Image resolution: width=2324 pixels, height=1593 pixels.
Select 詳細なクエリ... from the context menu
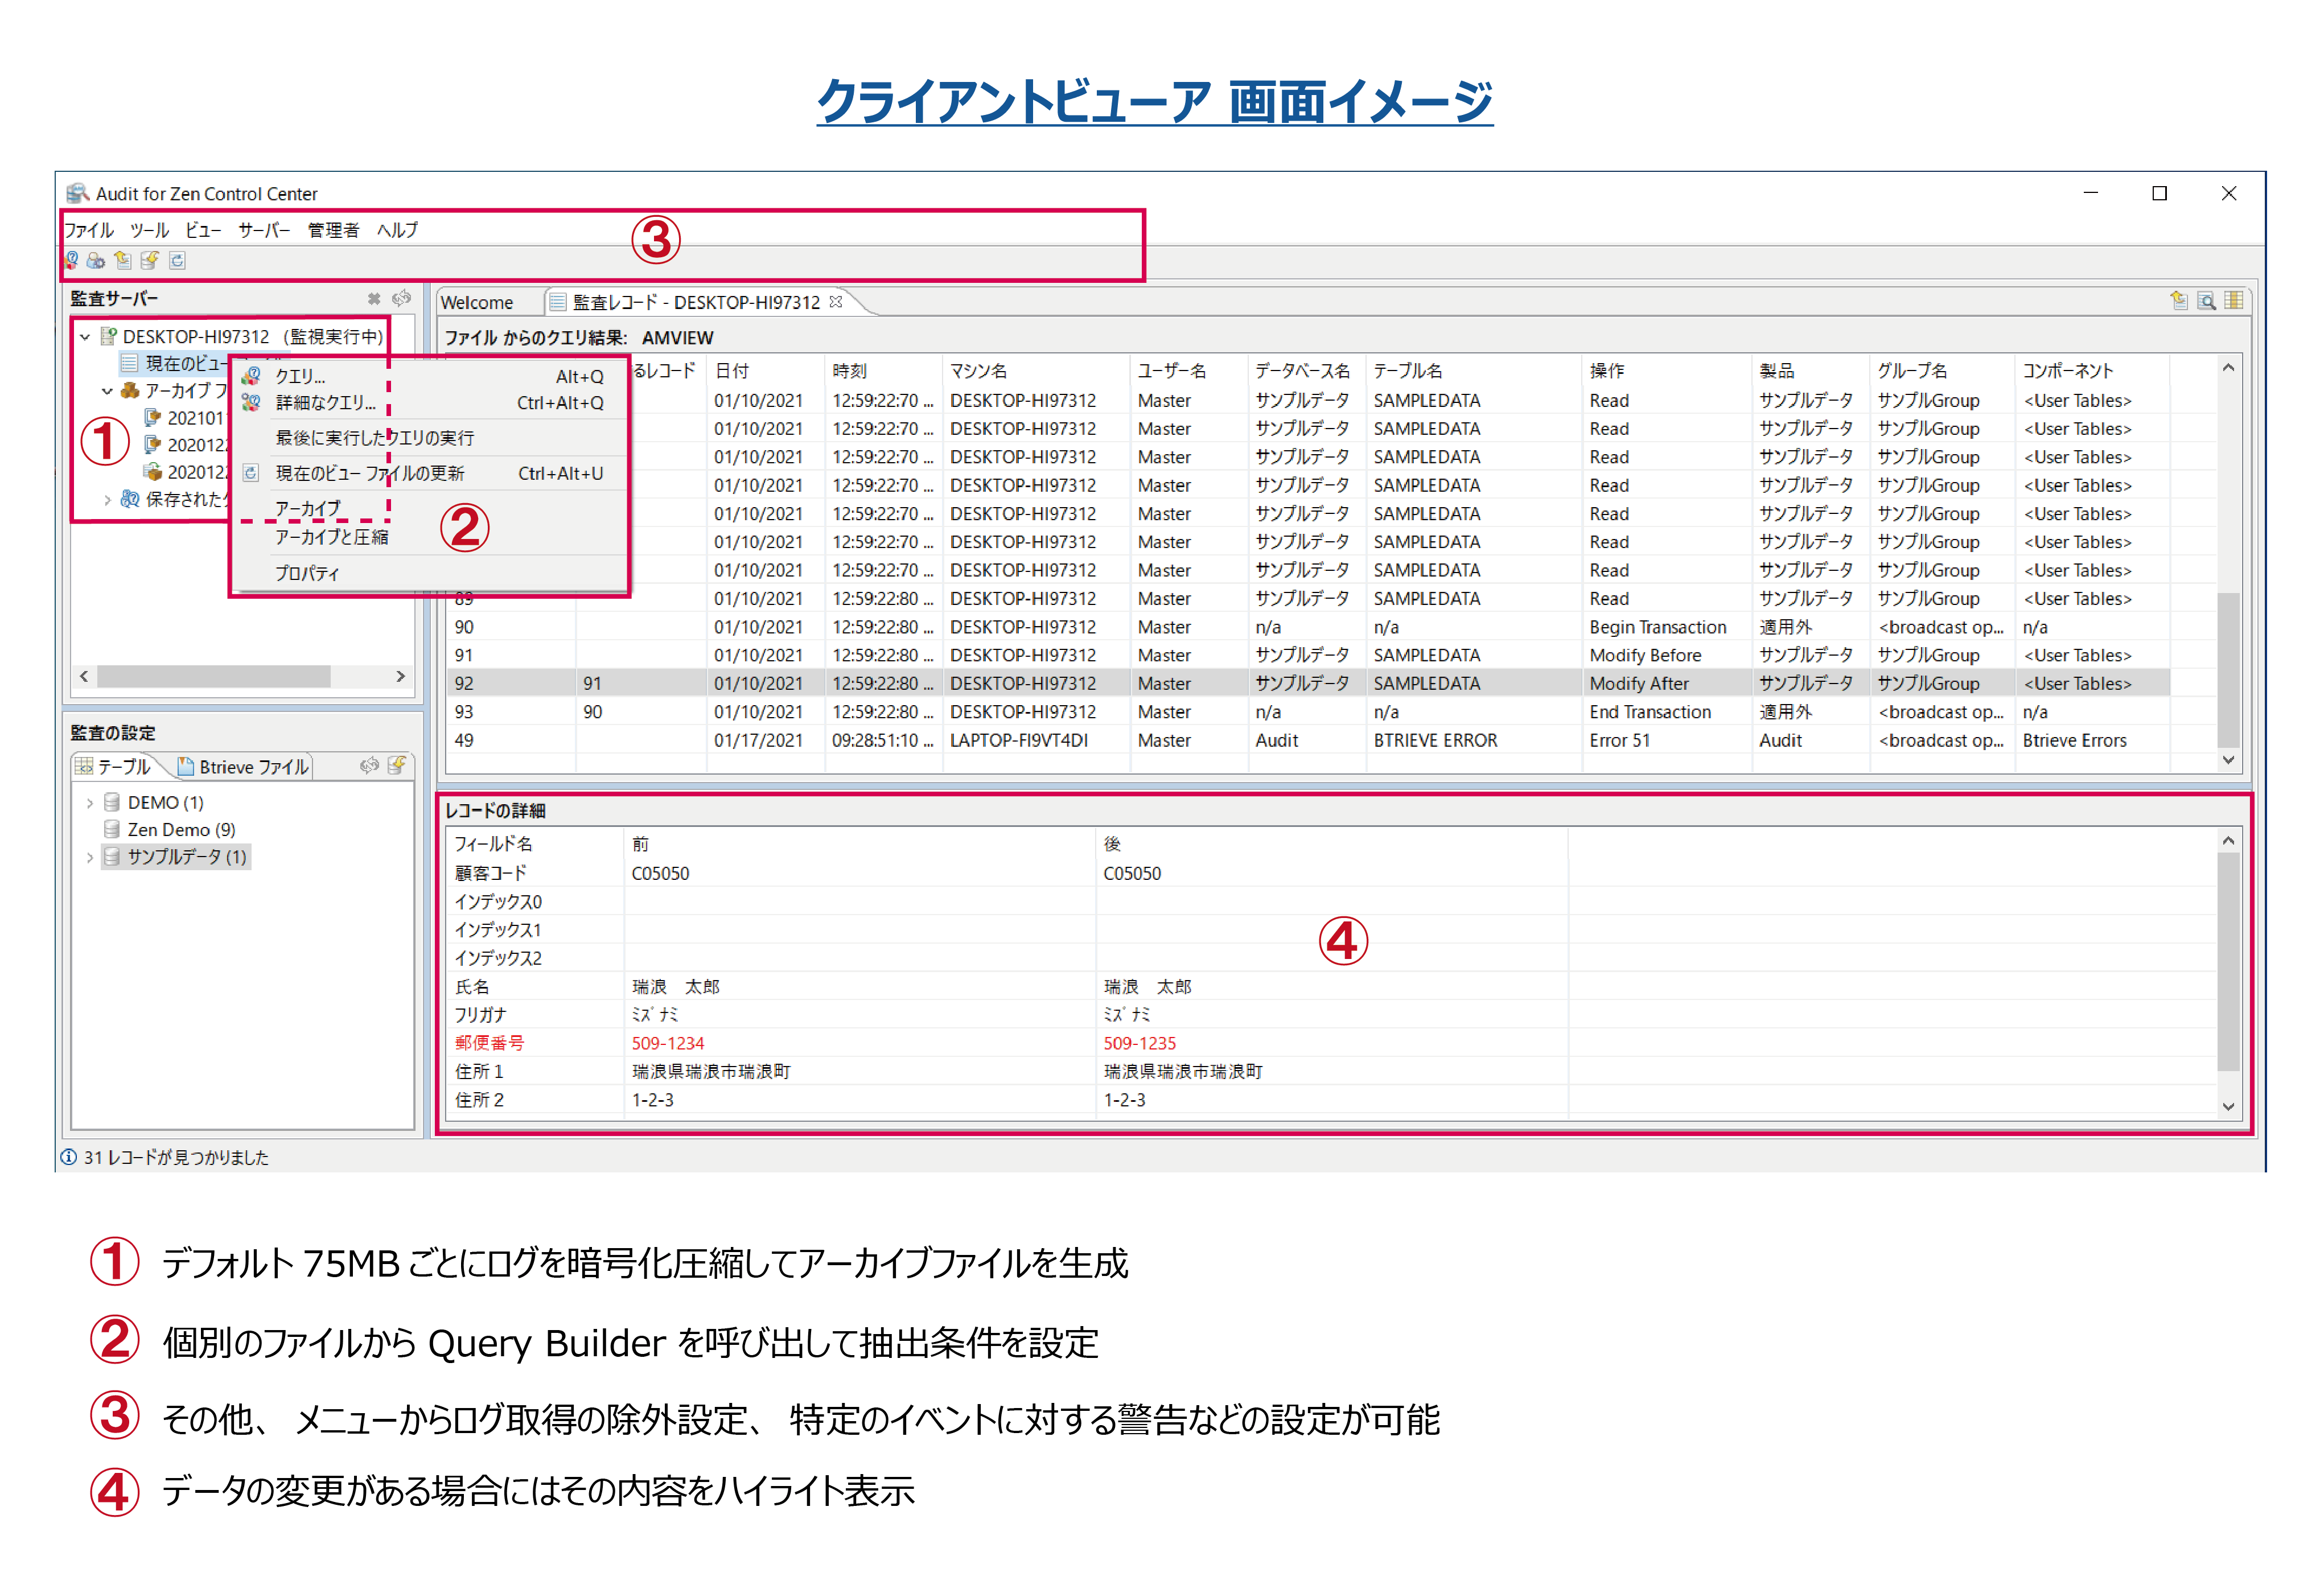pyautogui.click(x=326, y=403)
